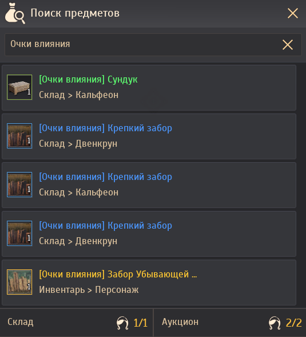
Task: Close the Поиск предметов window
Action: [x=292, y=13]
